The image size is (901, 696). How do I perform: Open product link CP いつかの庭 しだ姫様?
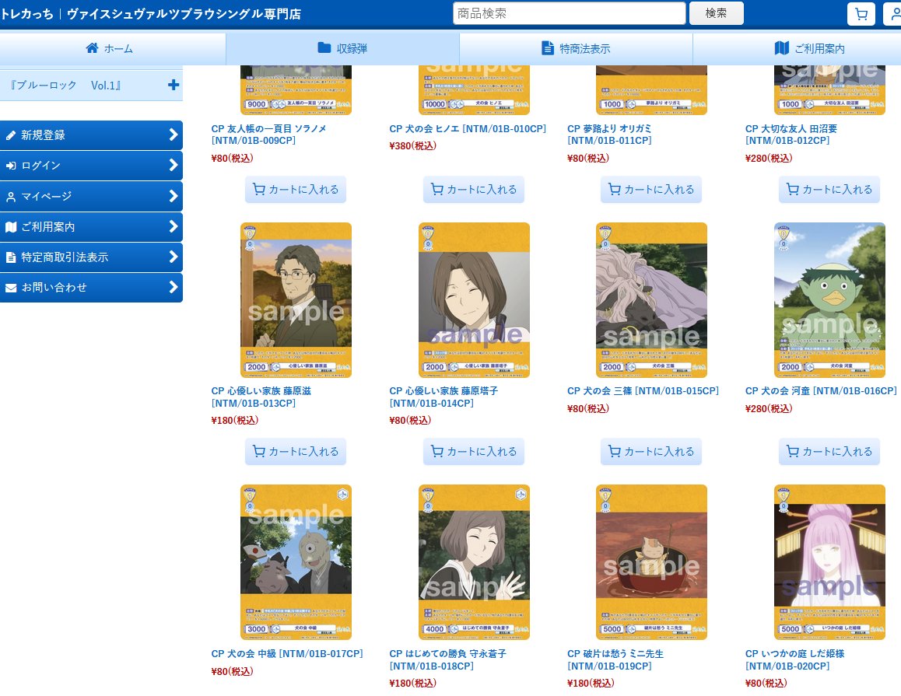[794, 659]
